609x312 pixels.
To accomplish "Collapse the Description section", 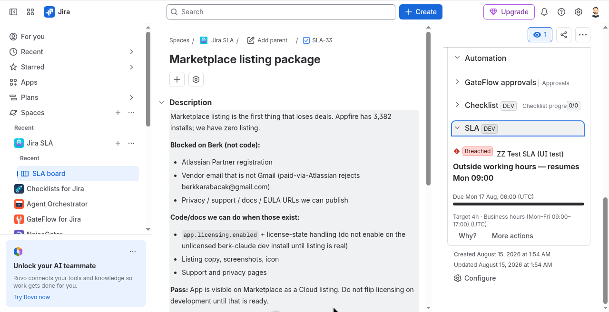I will point(162,102).
